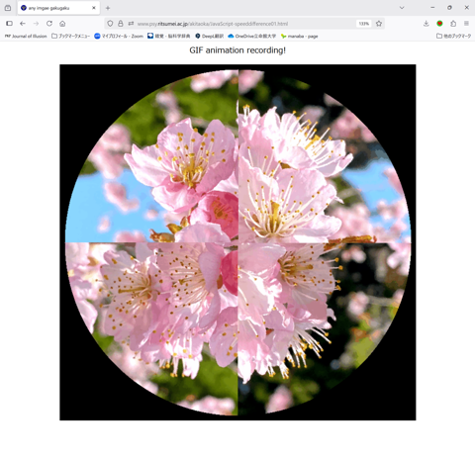The width and height of the screenshot is (475, 457).
Task: Open the Firefox View icon
Action: (x=8, y=8)
